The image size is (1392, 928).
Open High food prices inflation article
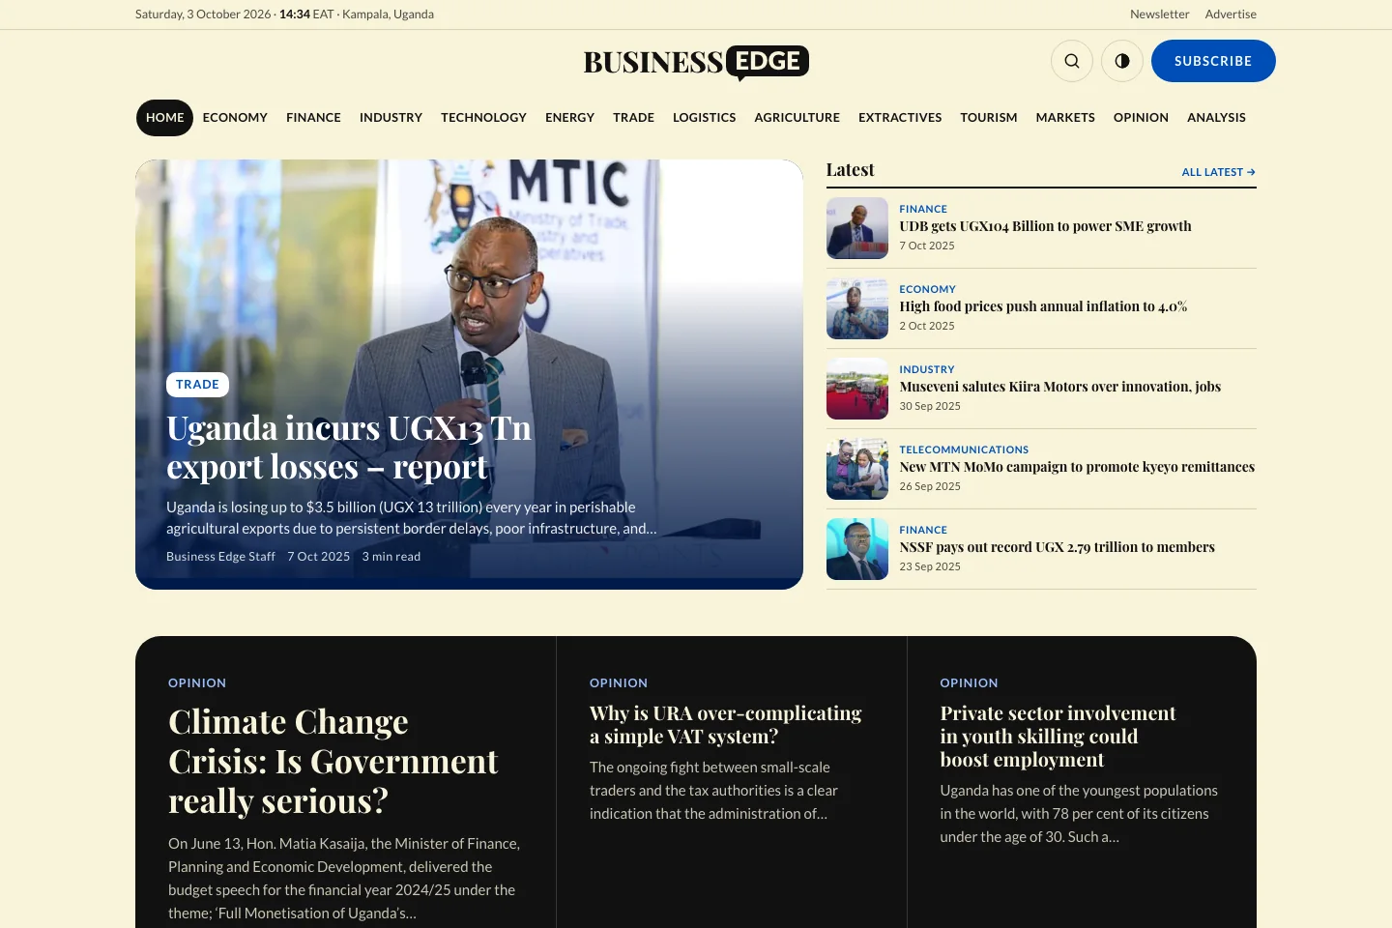pos(1043,306)
